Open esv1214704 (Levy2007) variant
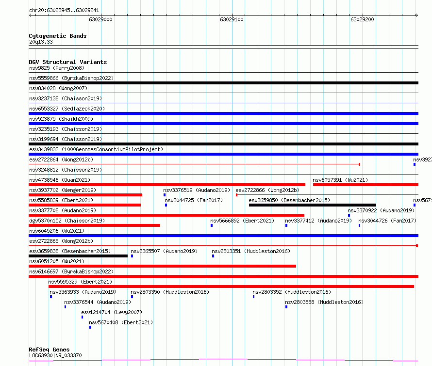Image resolution: width=432 pixels, height=366 pixels. coord(112,312)
